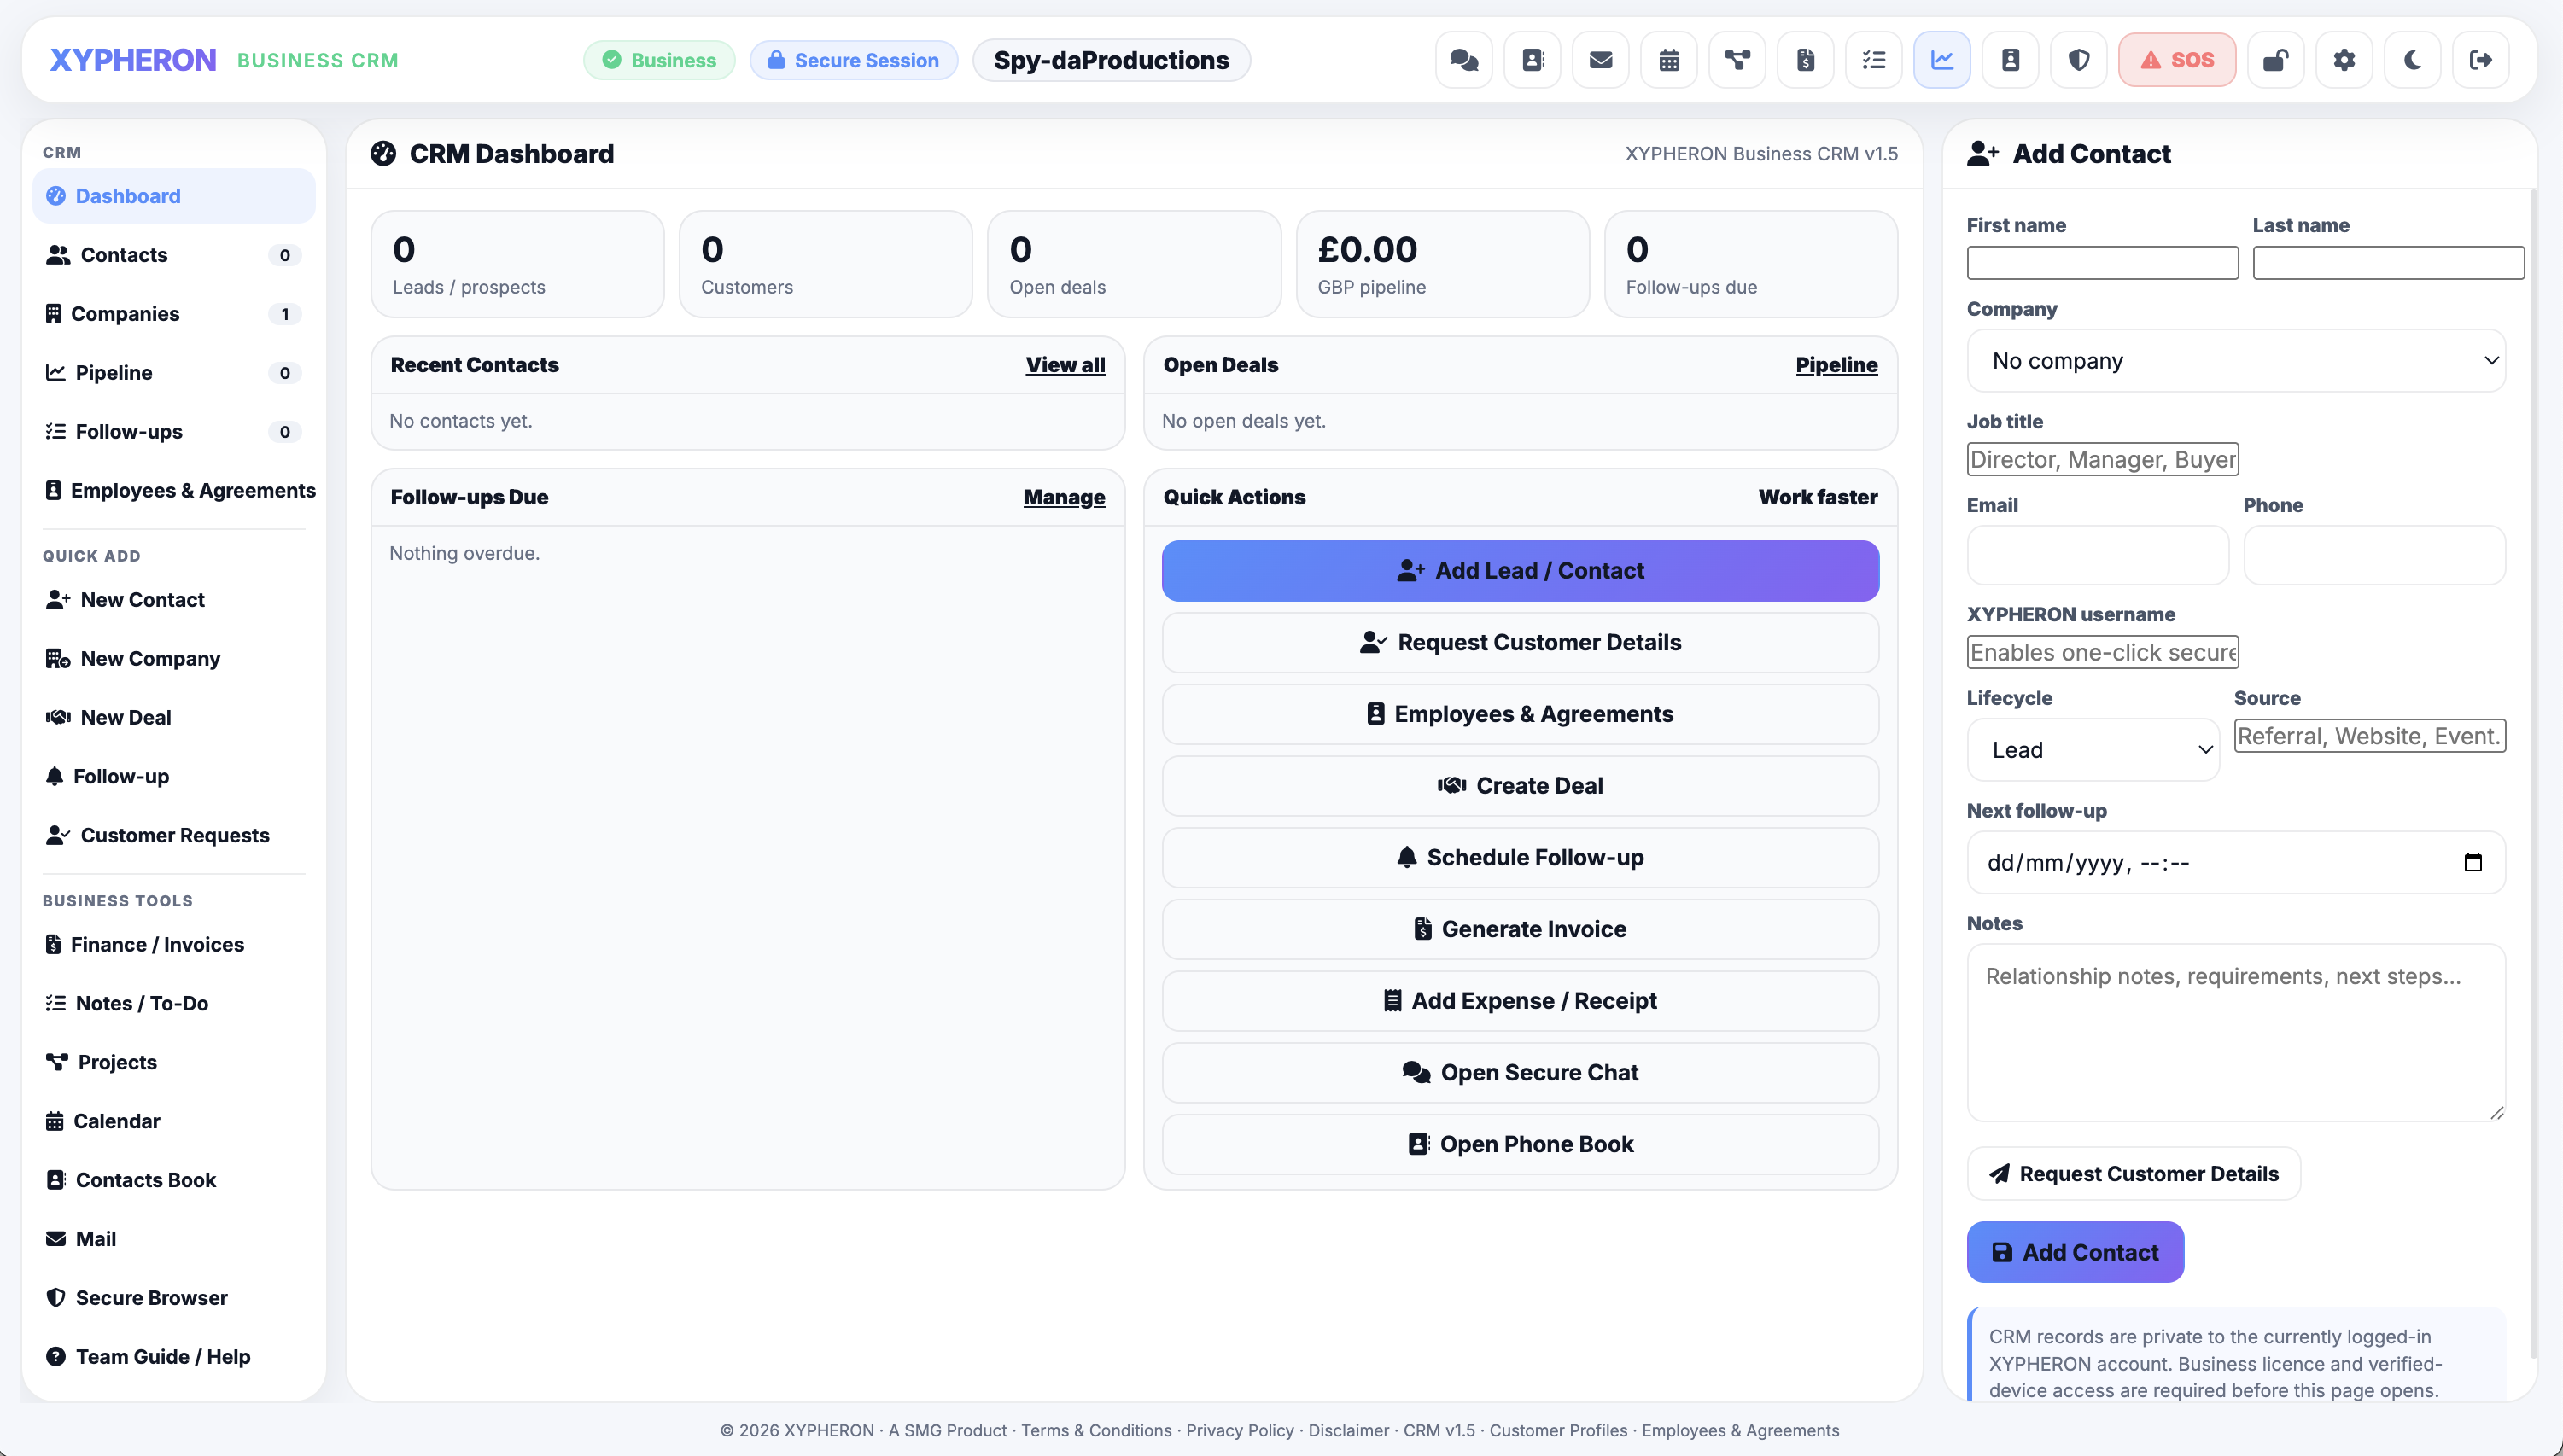The image size is (2563, 1456).
Task: Click the Notes text area
Action: click(2236, 1033)
